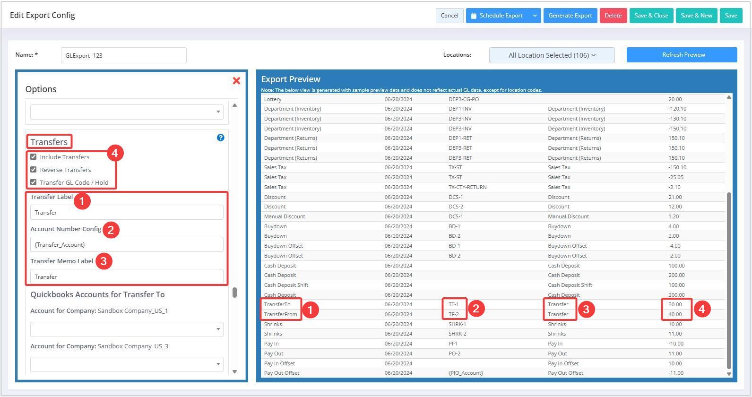Screen dimensions: 752x397
Task: Disable Transfer GL Code / Hold checkbox
Action: point(34,182)
